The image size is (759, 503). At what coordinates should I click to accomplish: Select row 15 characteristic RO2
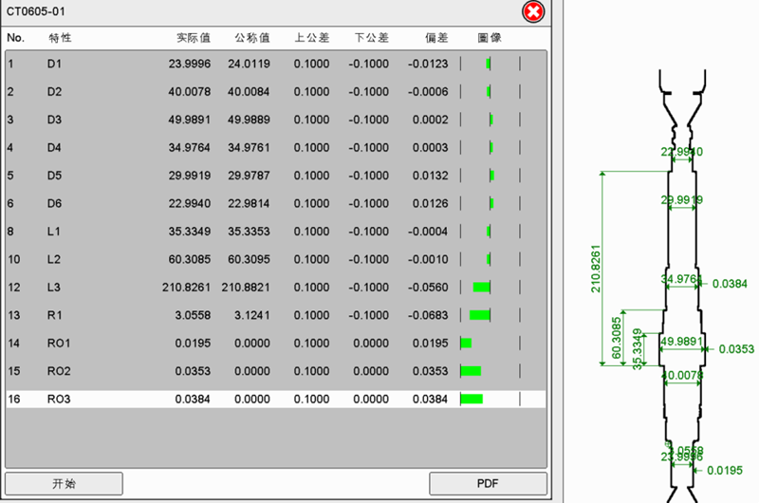[276, 371]
